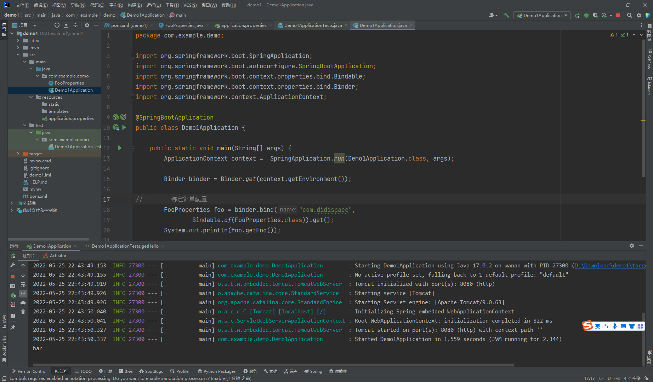Toggle fold marker beside main method line 12
653x382 pixels.
(x=133, y=148)
